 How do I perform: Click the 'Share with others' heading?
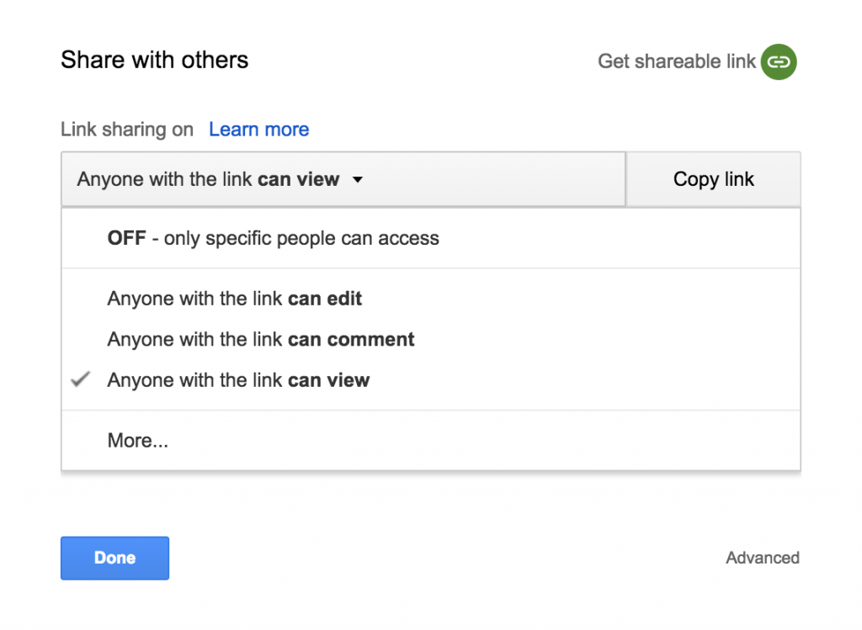point(155,61)
